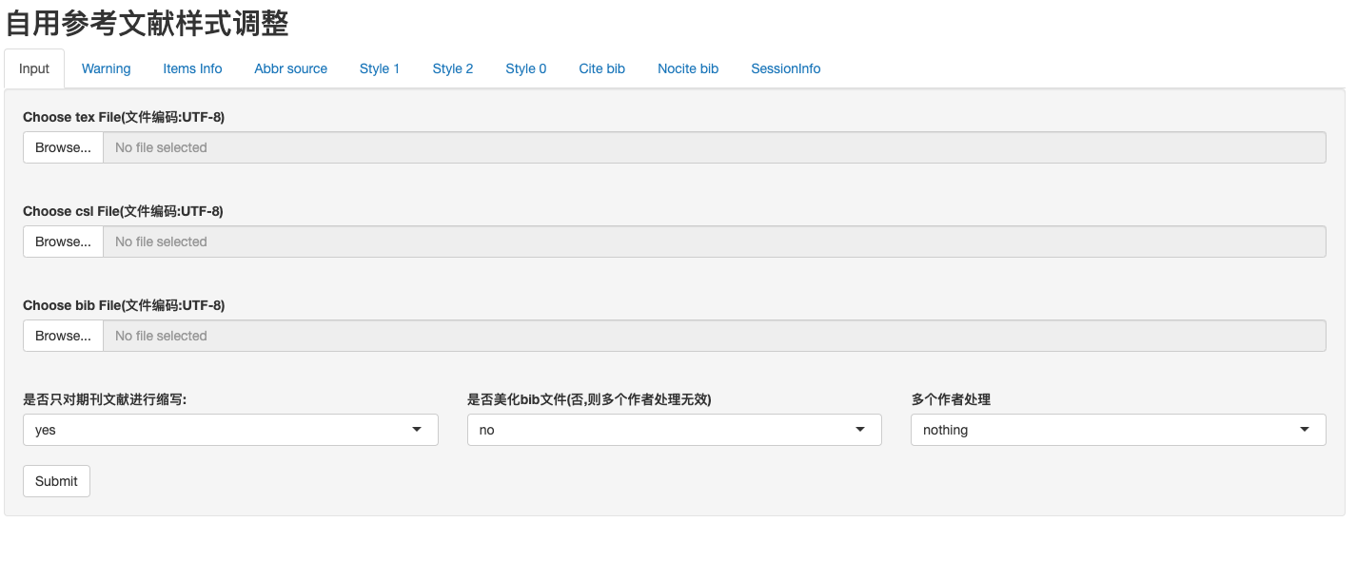The height and width of the screenshot is (561, 1357).
Task: Open the Warning tab
Action: pos(107,68)
